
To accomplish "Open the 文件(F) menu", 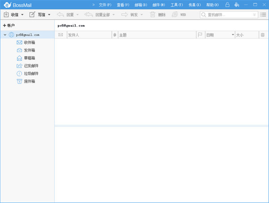I will (105, 4).
